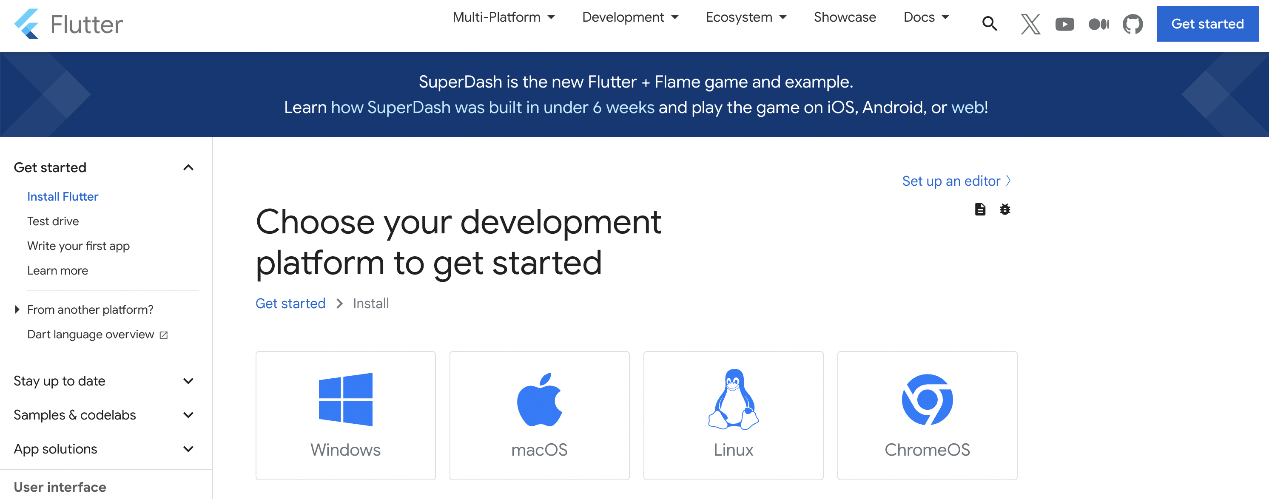Open the GitHub repository icon

click(x=1132, y=24)
